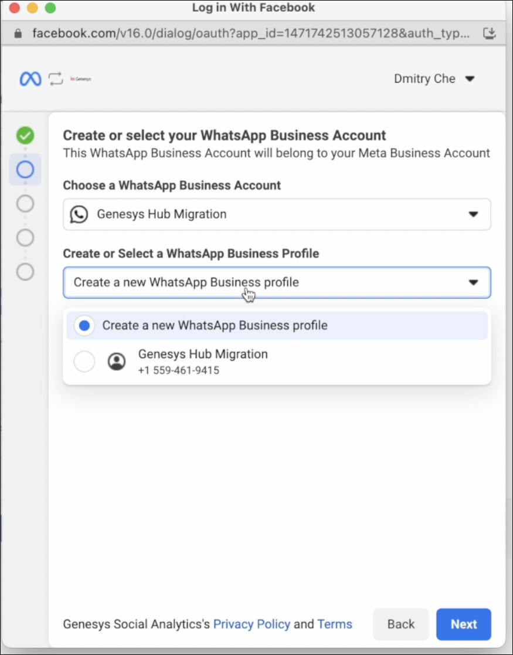513x655 pixels.
Task: Select the Genesys Hub Migration profile radio button
Action: [x=84, y=362]
